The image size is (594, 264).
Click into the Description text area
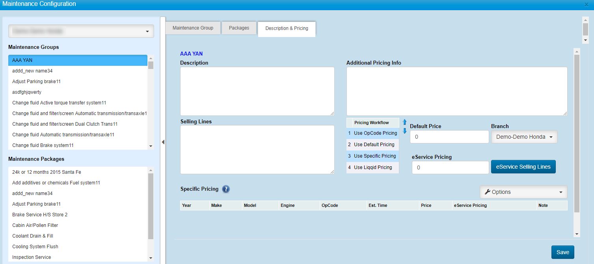pos(257,91)
